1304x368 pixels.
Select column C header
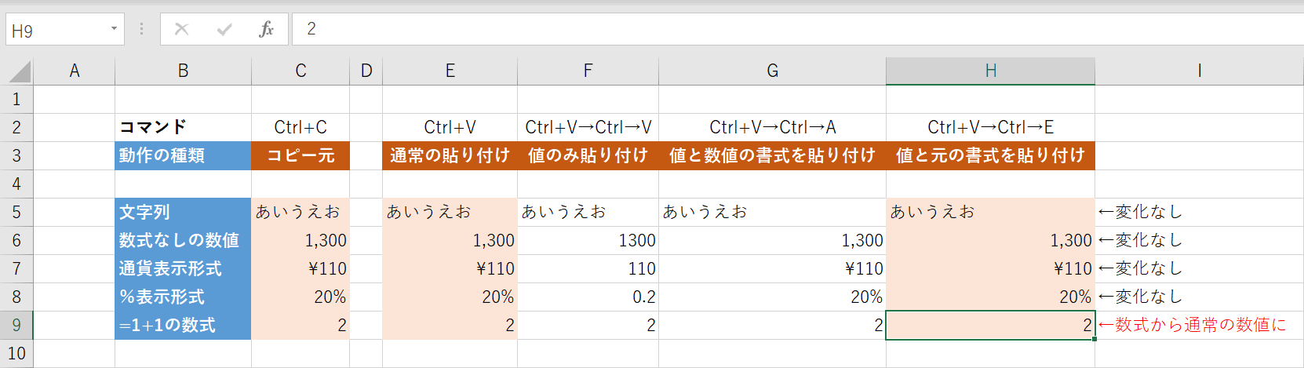point(301,71)
